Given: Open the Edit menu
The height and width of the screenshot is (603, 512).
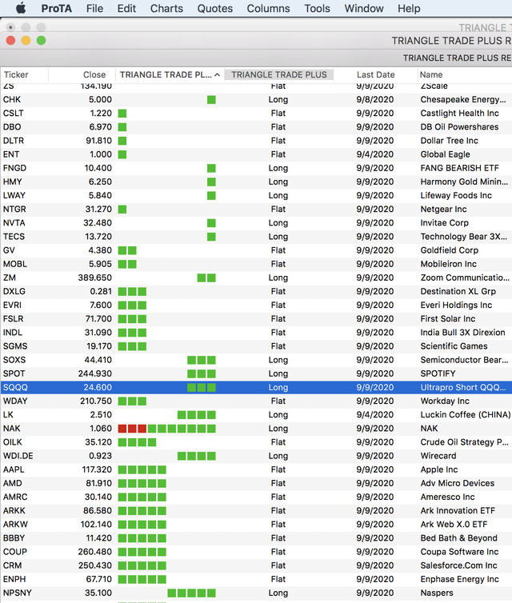Looking at the screenshot, I should 126,9.
